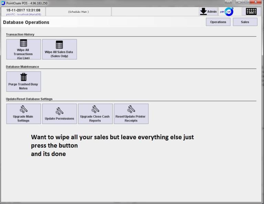Click the empty panel beside Schedule box
Image resolution: width=264 pixels, height=204 pixels.
(x=155, y=12)
